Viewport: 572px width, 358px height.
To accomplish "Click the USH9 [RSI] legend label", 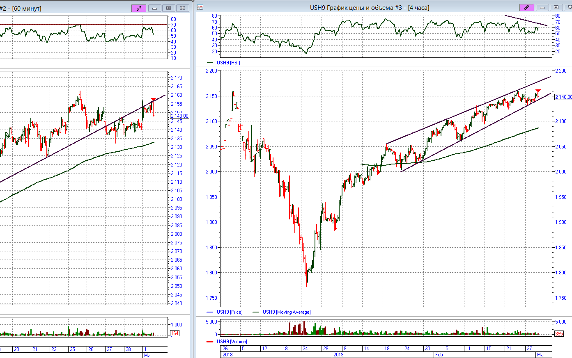I will pyautogui.click(x=228, y=63).
